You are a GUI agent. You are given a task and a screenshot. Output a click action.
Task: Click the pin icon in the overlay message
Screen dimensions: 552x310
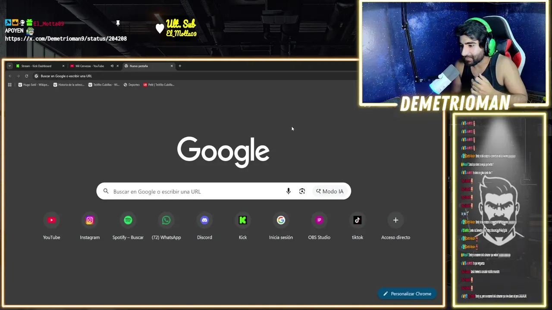[x=118, y=23]
